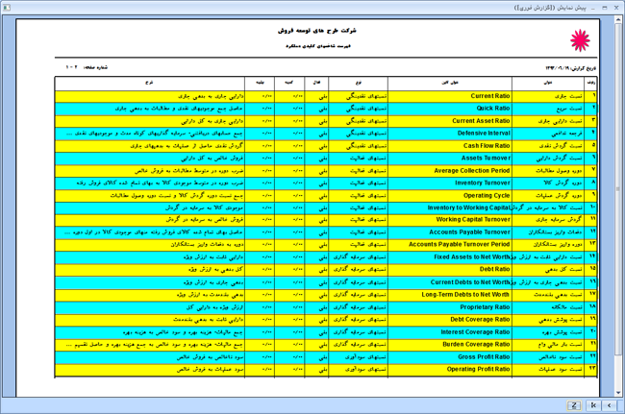
Task: Click the Cash Flow Ratio cell
Action: coord(450,146)
